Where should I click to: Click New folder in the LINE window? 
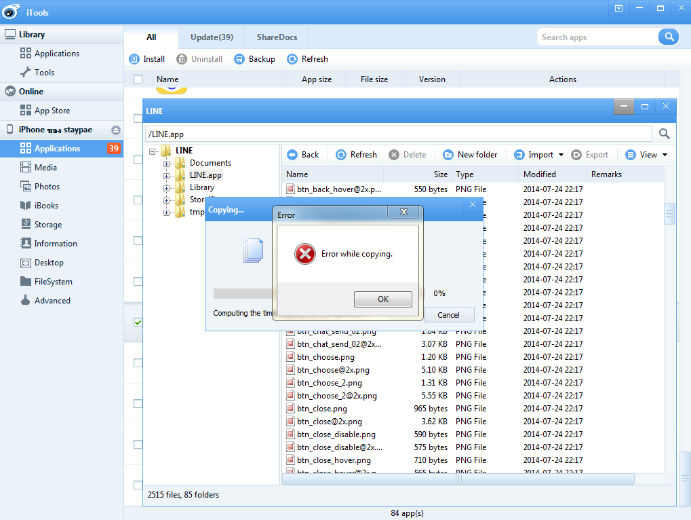point(470,155)
